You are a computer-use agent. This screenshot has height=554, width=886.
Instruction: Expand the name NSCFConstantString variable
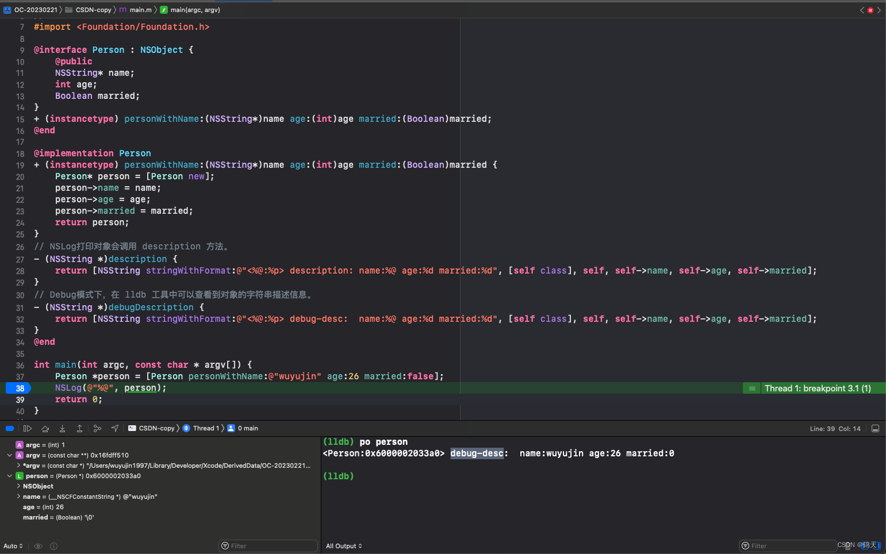click(18, 497)
